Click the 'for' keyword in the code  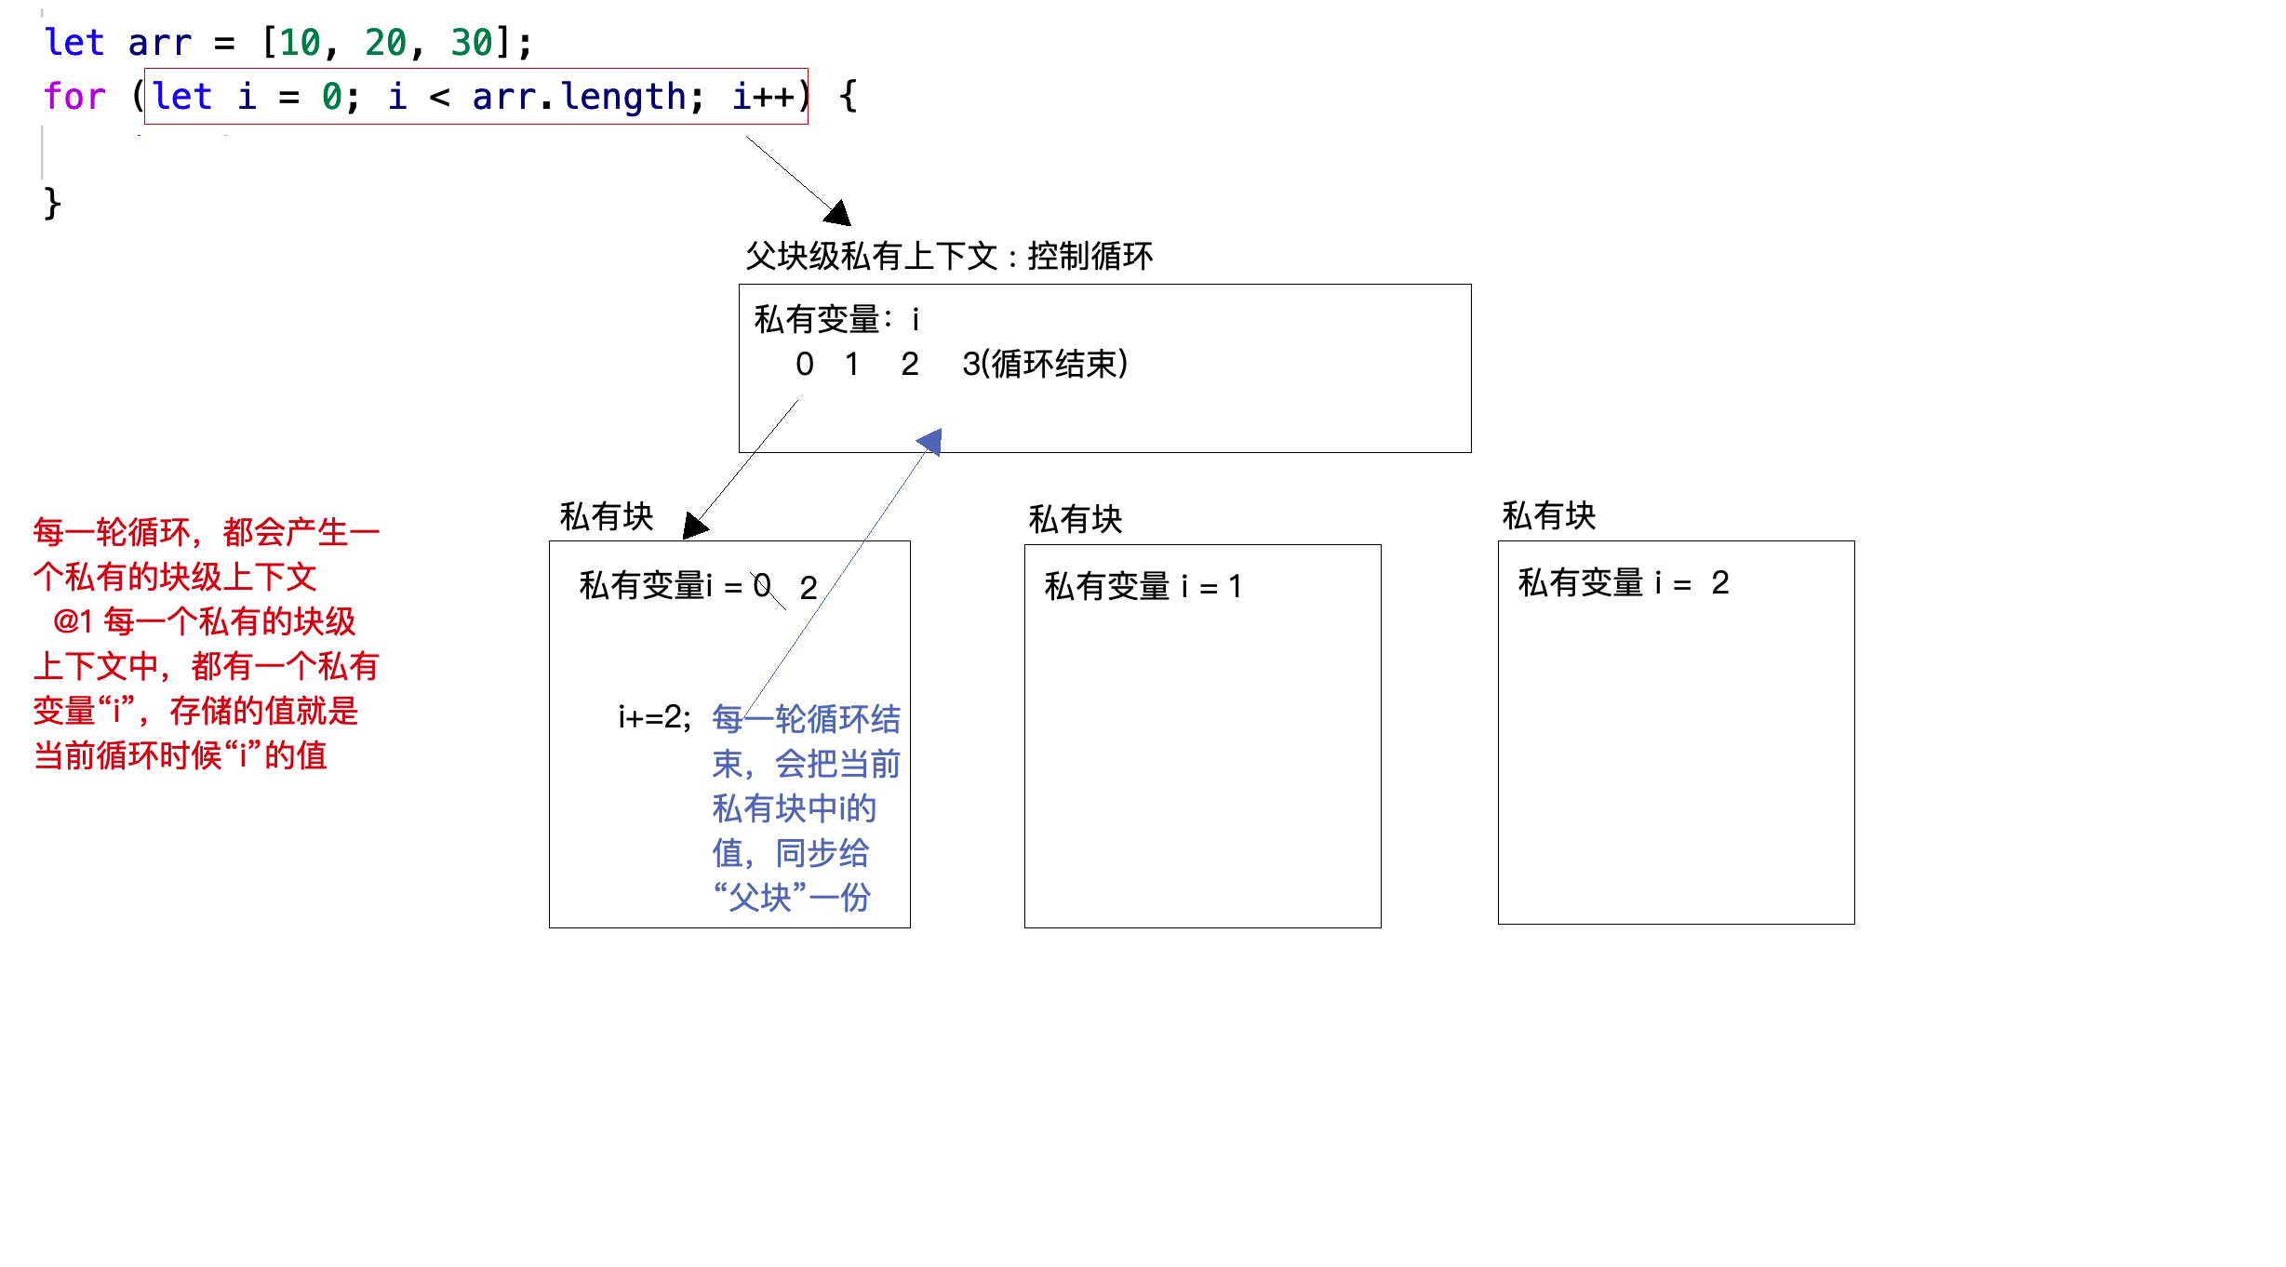(74, 97)
